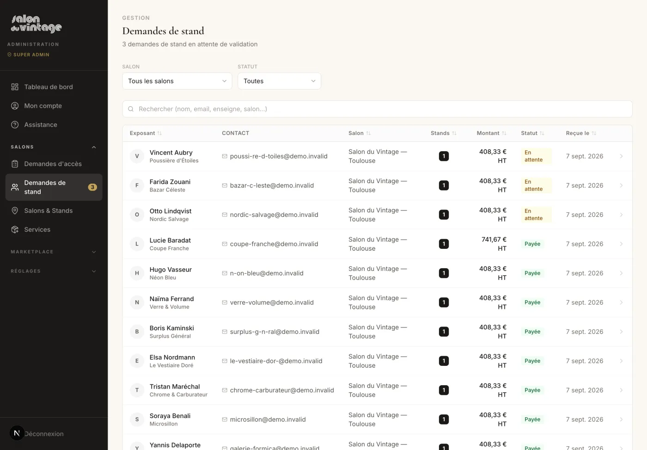Click email surplus-g-n-ral@demo.invalid
Image resolution: width=647 pixels, height=450 pixels.
pos(275,332)
